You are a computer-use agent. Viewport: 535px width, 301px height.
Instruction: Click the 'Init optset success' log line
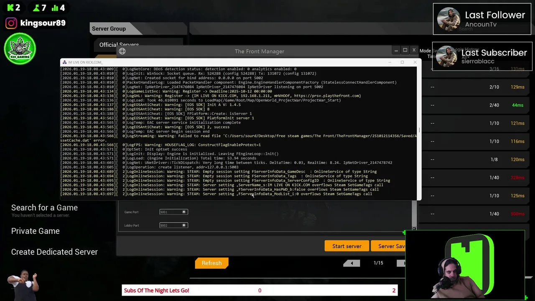124,149
